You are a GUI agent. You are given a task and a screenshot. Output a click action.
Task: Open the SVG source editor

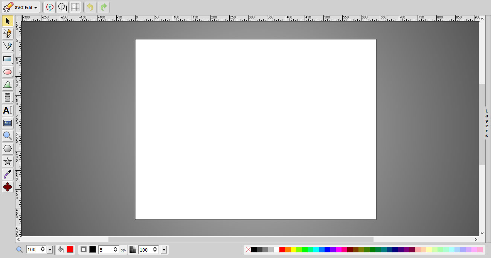click(50, 7)
